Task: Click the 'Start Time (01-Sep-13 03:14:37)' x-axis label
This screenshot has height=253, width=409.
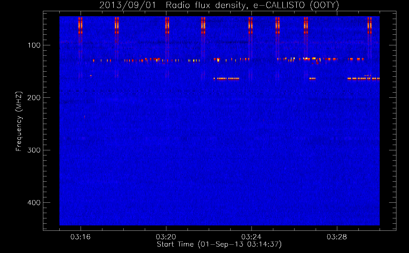Action: (219, 244)
